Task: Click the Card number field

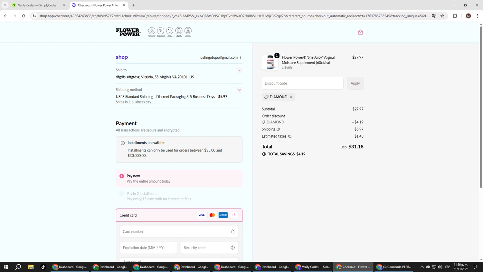Action: 179,231
